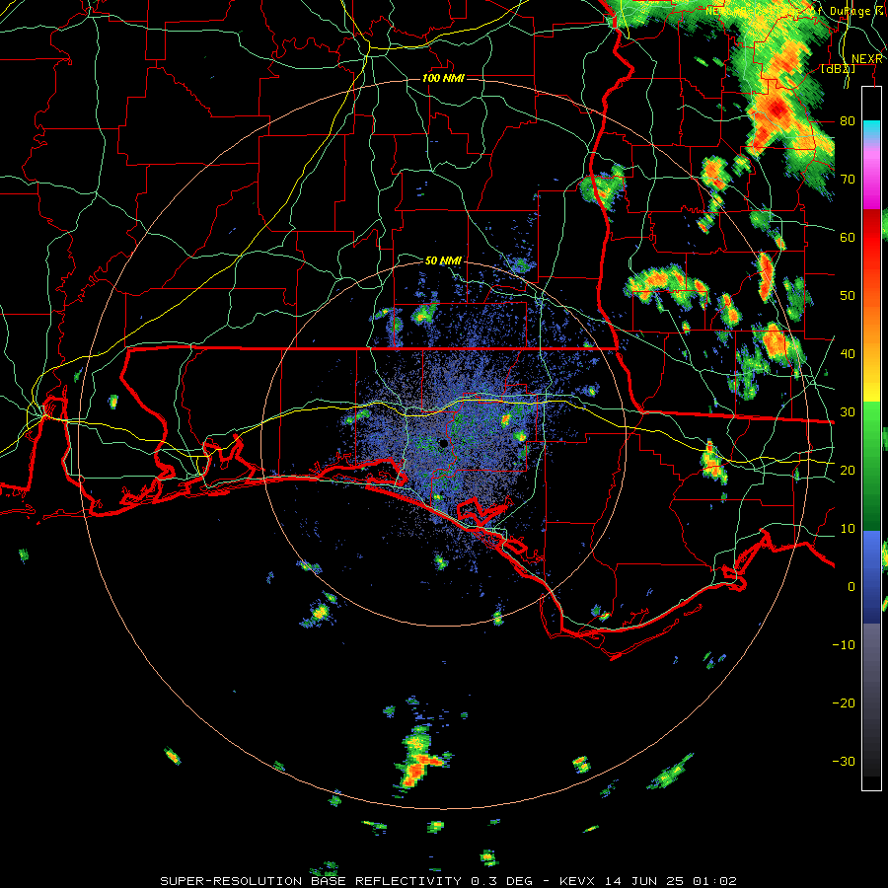Click the "-10" value on dBZ scale
Image resolution: width=888 pixels, height=888 pixels.
pyautogui.click(x=844, y=644)
